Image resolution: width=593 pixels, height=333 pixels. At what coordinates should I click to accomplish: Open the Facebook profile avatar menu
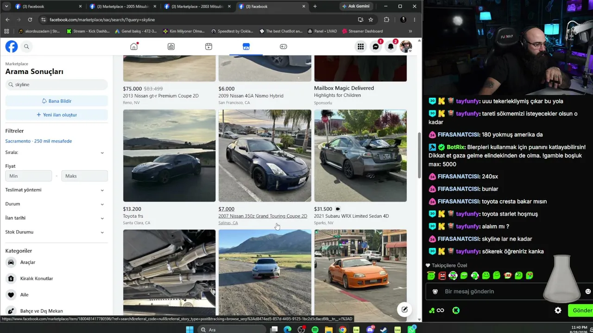pyautogui.click(x=406, y=46)
